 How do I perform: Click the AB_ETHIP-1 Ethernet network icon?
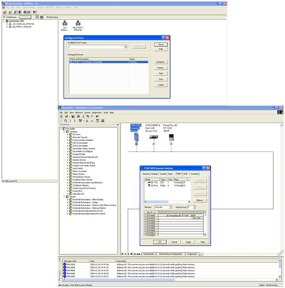(78, 23)
